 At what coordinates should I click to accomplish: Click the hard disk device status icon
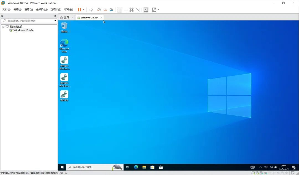point(253,173)
